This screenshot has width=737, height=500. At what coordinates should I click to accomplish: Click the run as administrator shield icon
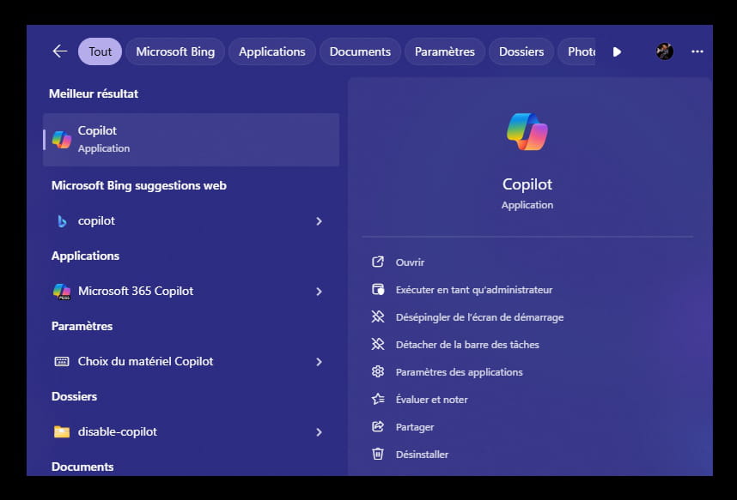[378, 289]
